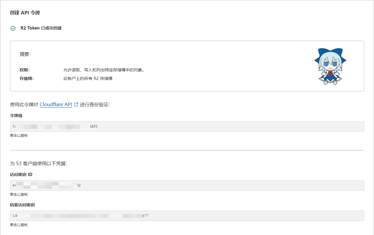Click the 令牌值 label
Screen dimensions: 374x235
16,116
